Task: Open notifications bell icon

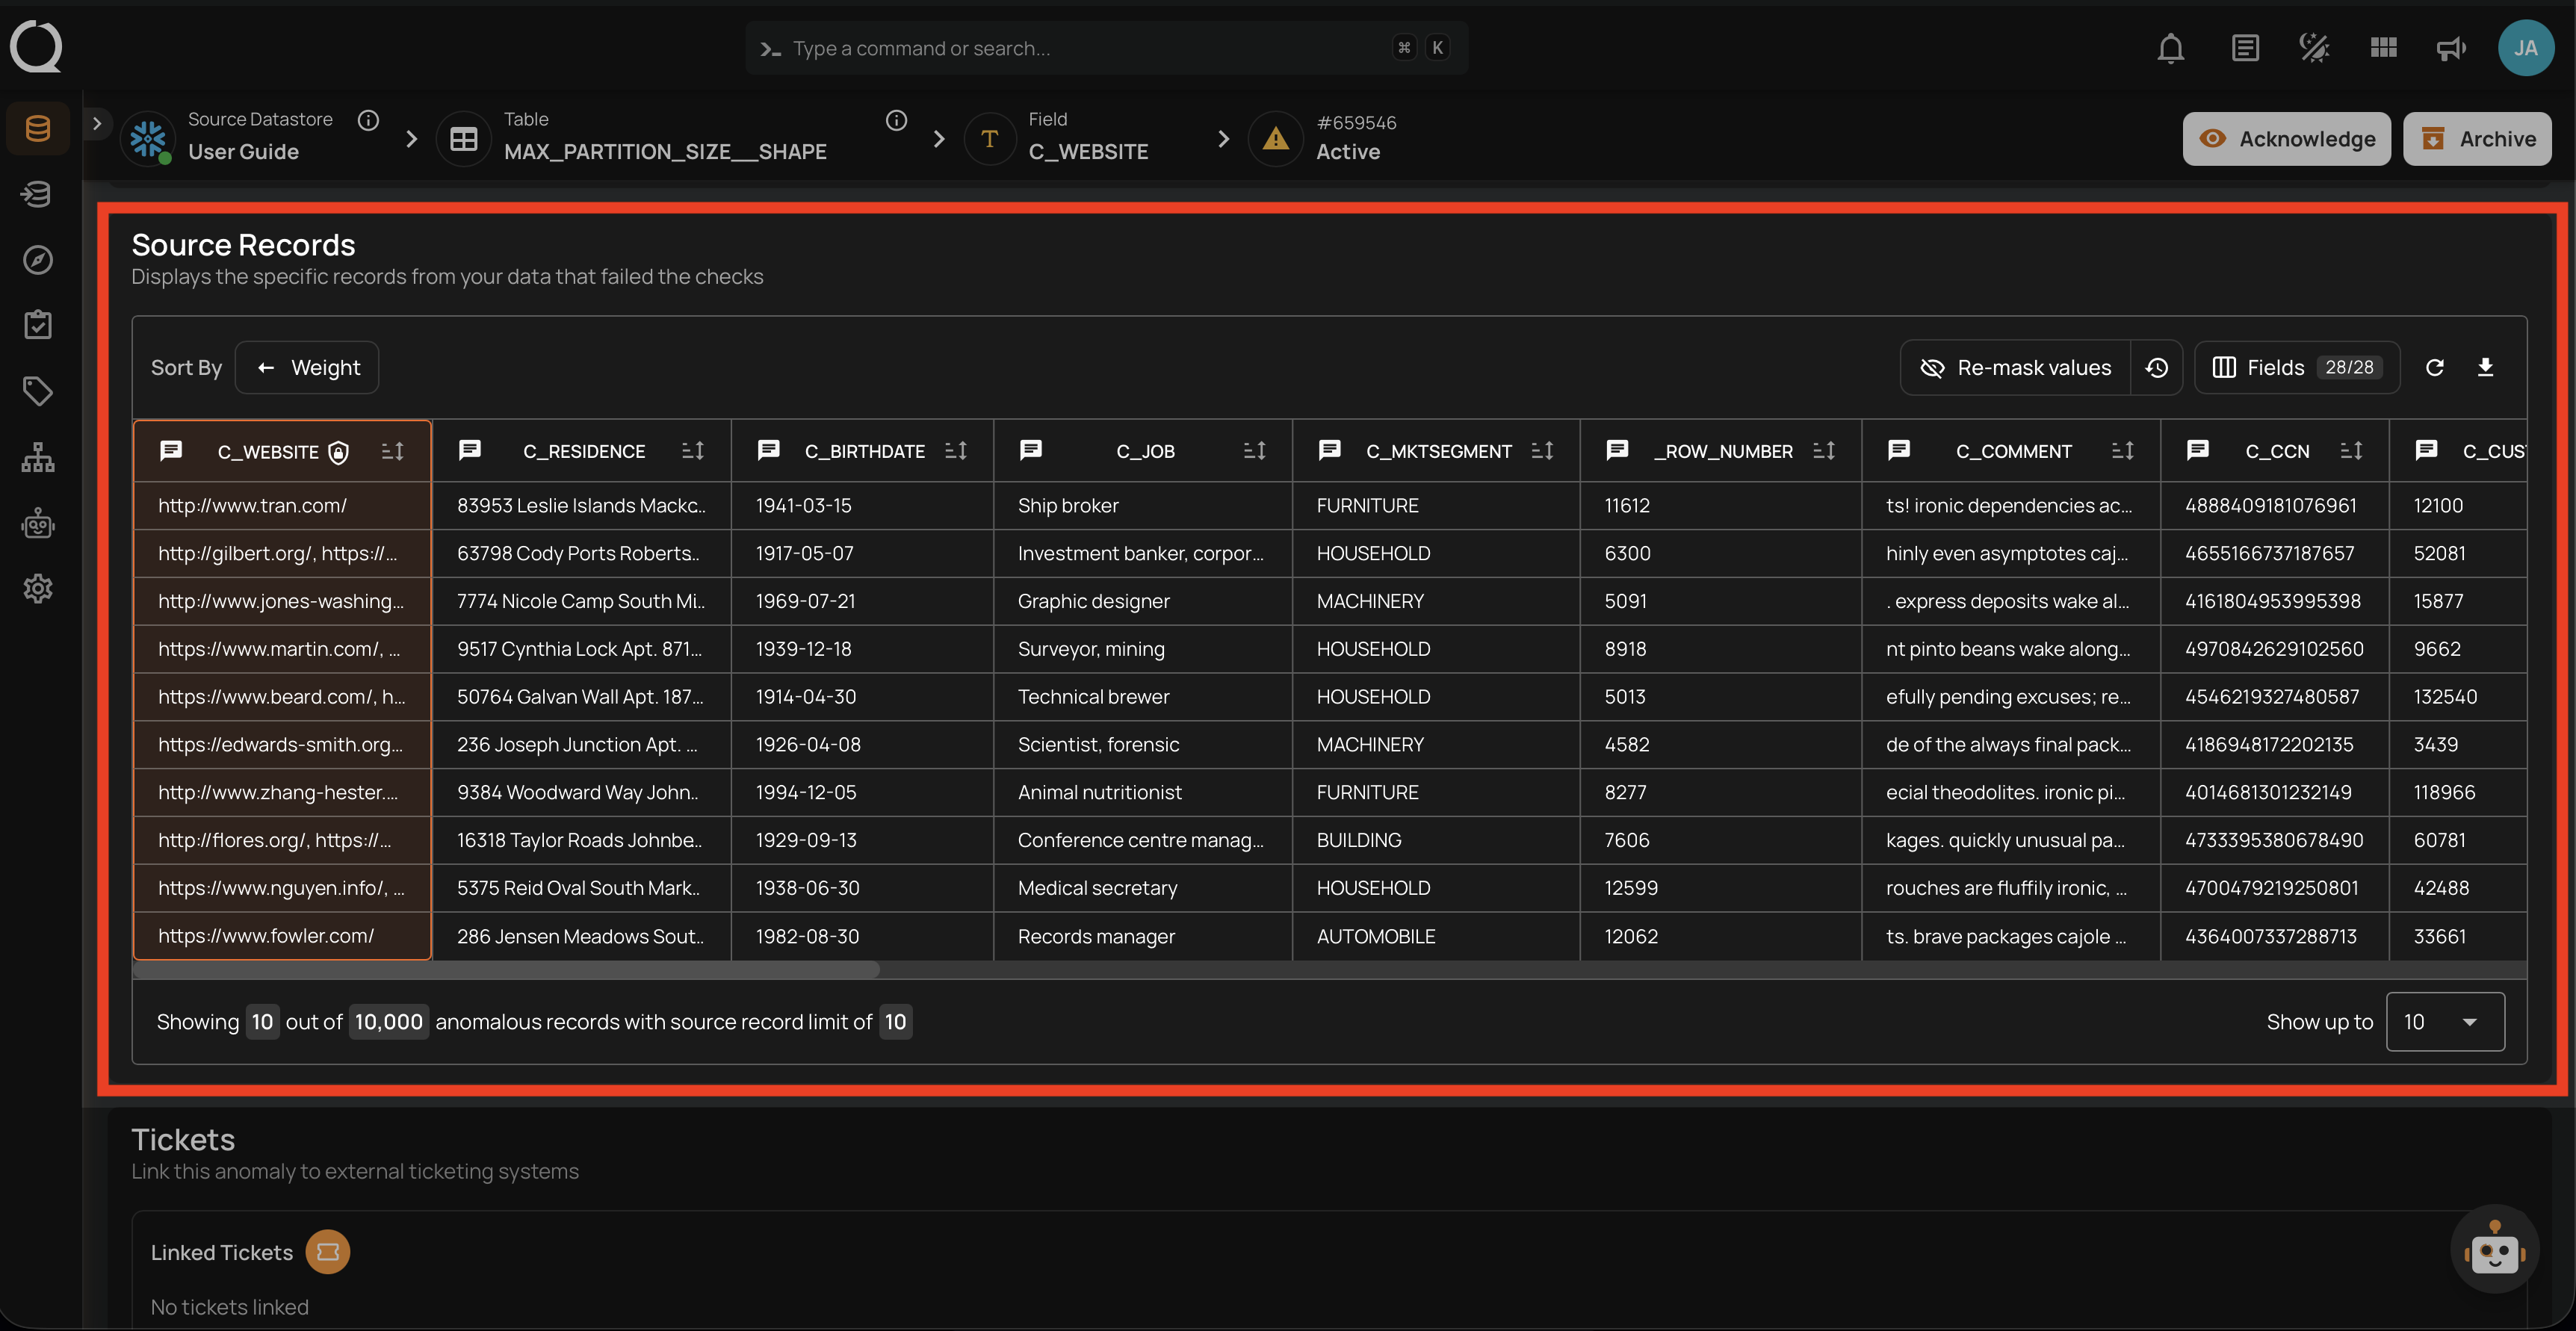Action: point(2170,48)
